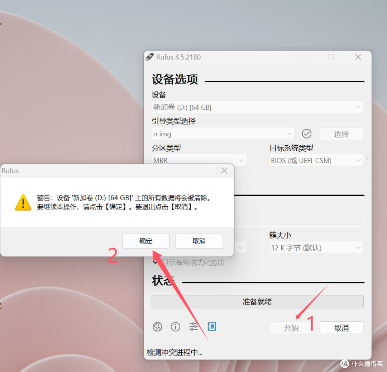
Task: Click the 目标系统类型 label
Action: click(291, 148)
